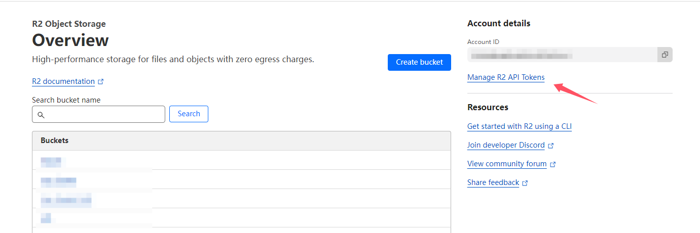Click the external-link icon after Join developer Discord
The image size is (700, 233).
[x=551, y=146]
